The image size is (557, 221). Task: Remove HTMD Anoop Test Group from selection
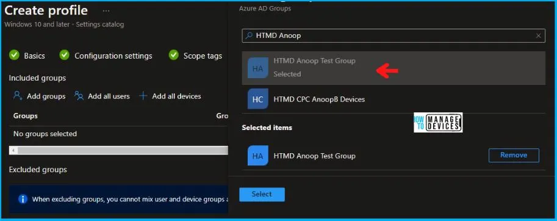pyautogui.click(x=514, y=155)
